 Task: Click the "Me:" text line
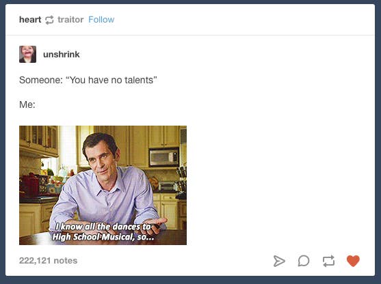pos(27,104)
